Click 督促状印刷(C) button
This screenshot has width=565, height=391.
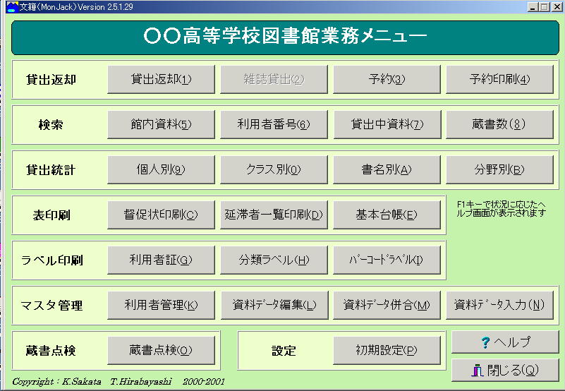(161, 215)
